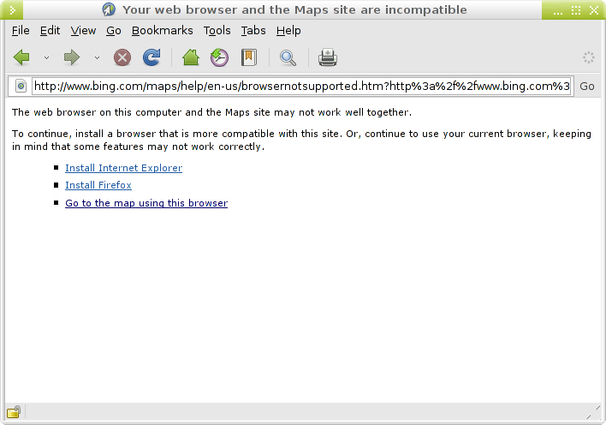Screen dimensions: 606x425
Task: Expand the Forward history dropdown arrow
Action: pyautogui.click(x=97, y=58)
